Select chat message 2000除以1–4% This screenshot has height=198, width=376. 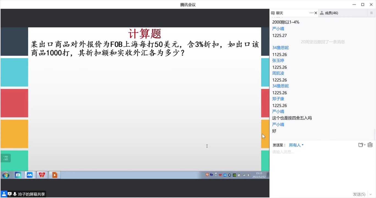coord(286,22)
